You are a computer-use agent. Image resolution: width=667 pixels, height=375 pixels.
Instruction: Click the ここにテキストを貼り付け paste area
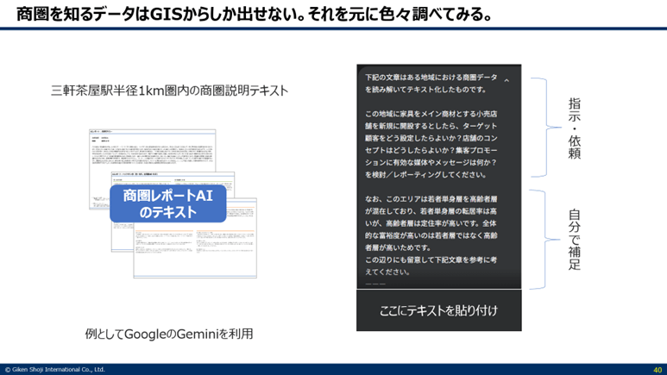[x=438, y=310]
